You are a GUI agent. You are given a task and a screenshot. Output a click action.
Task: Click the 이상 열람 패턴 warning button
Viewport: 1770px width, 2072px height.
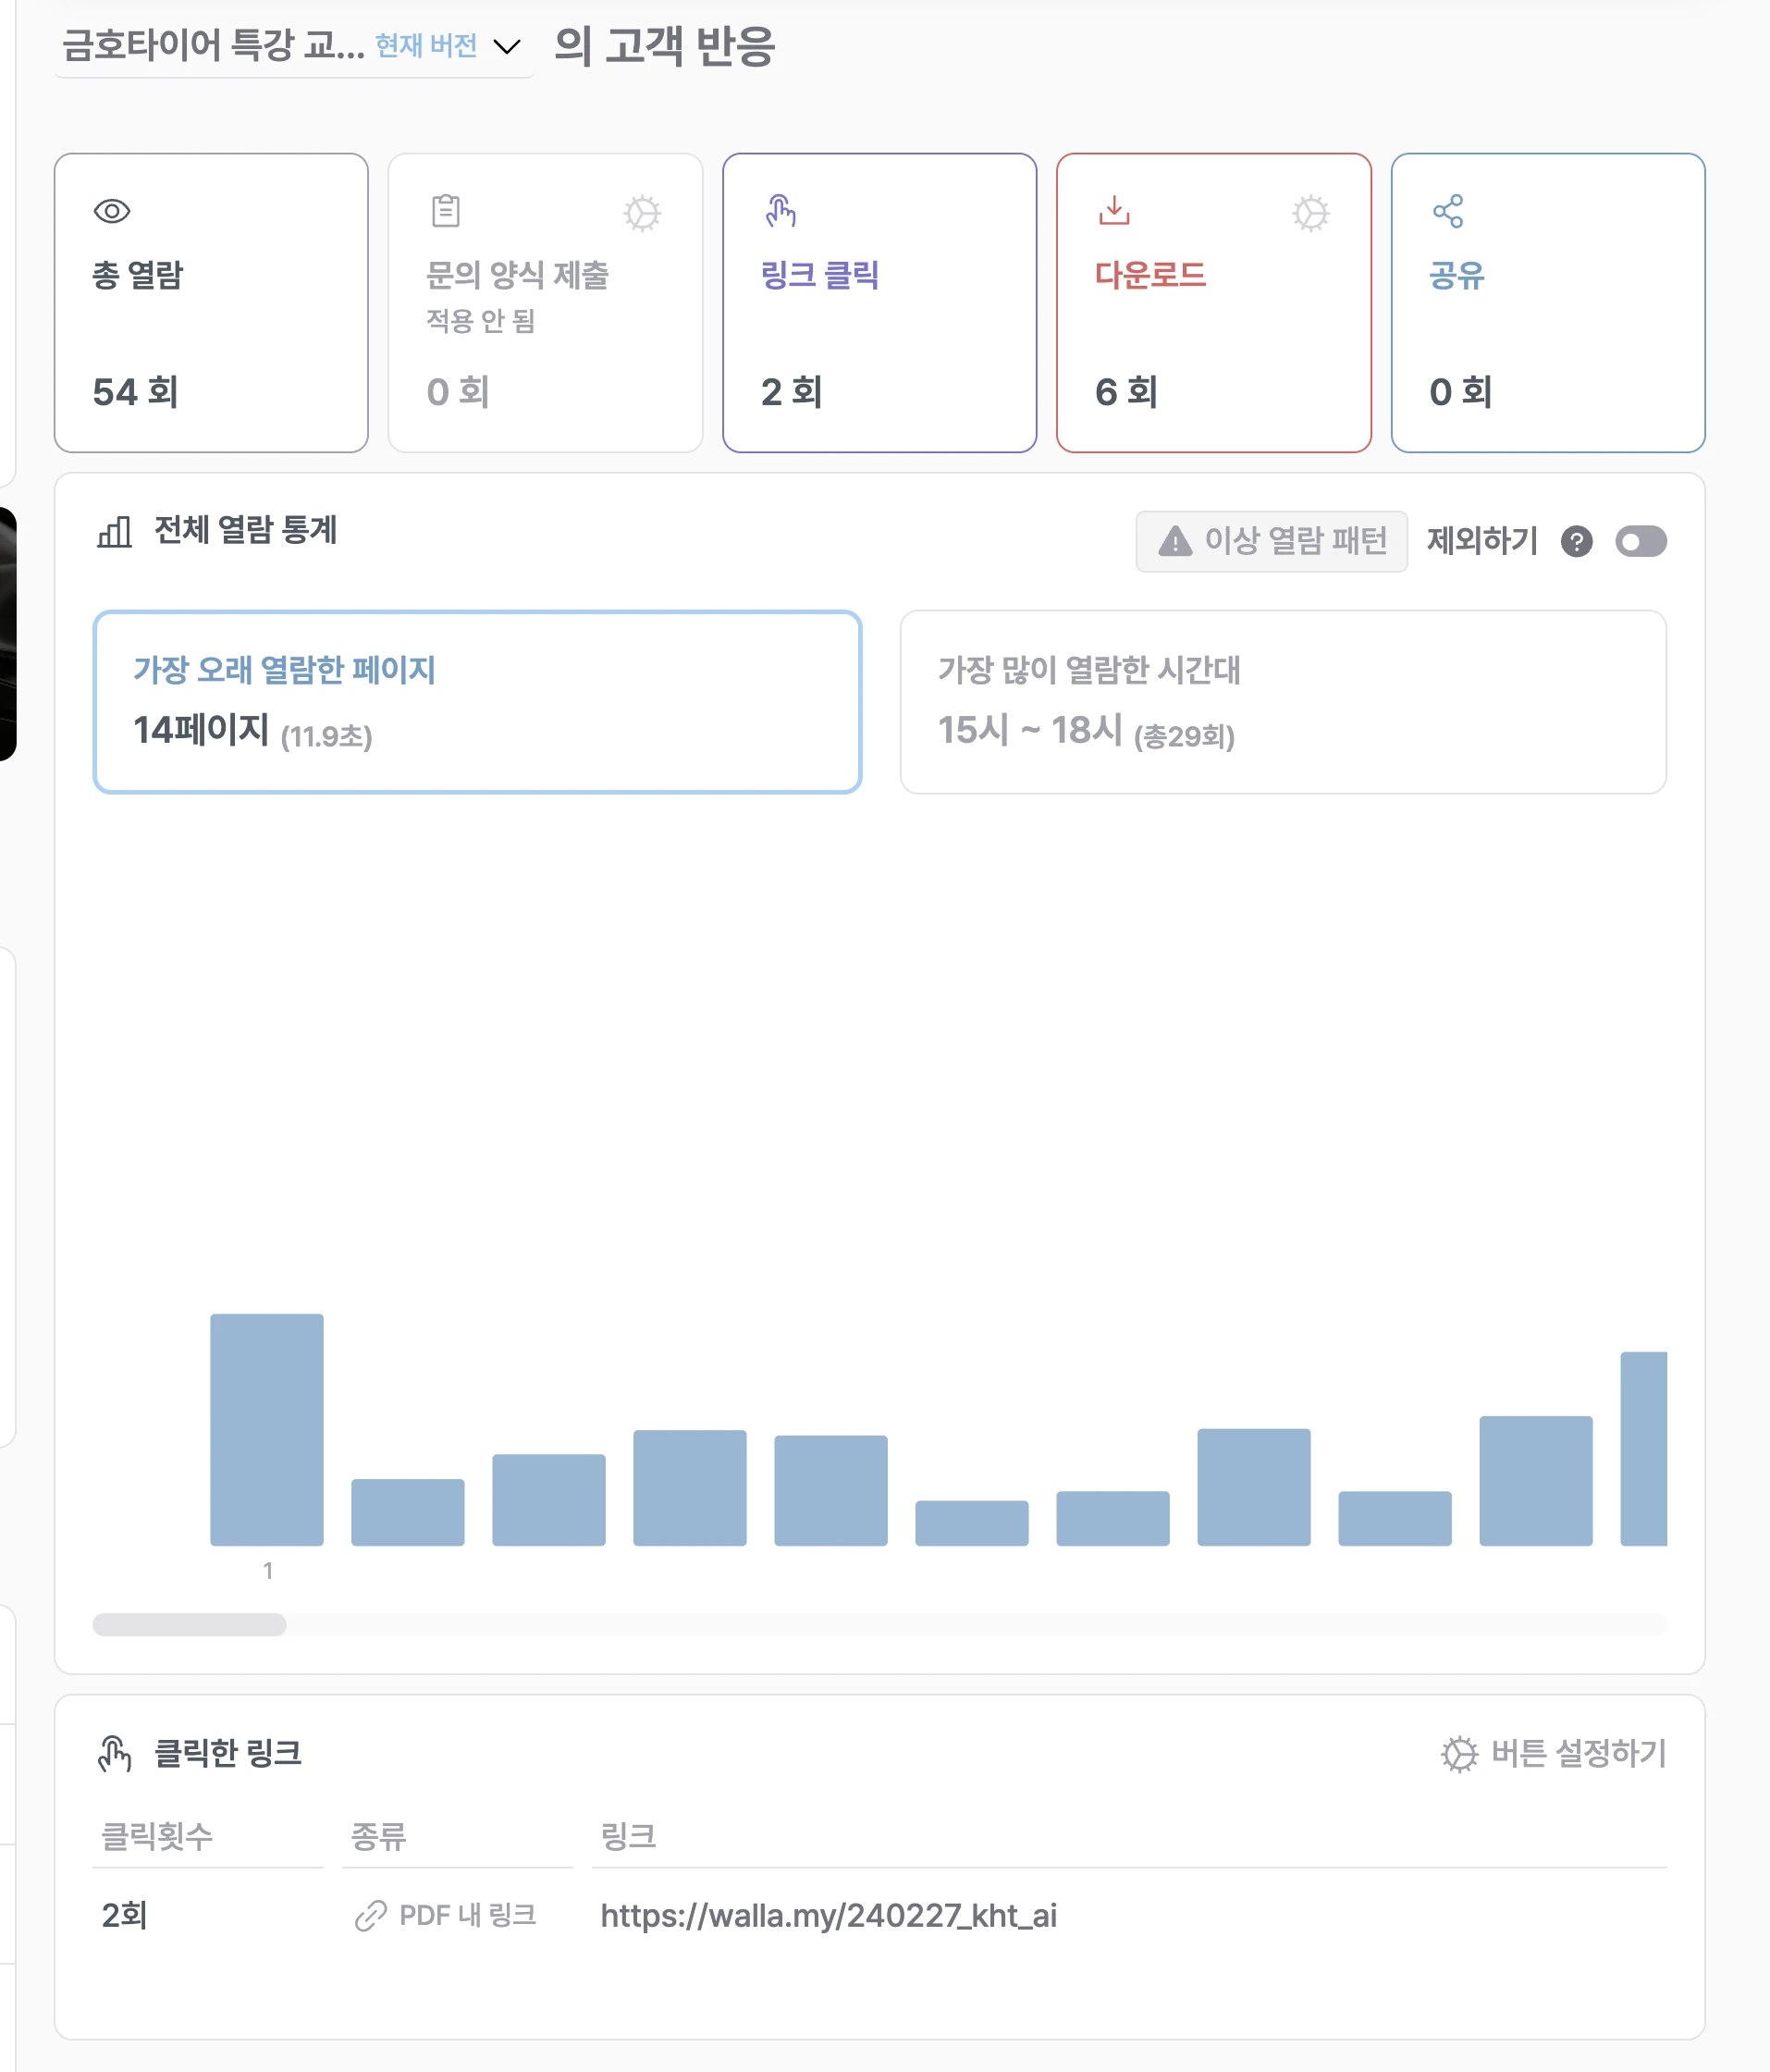pos(1271,541)
